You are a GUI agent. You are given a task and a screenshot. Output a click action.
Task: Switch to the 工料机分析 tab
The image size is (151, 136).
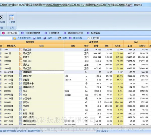[10, 33]
